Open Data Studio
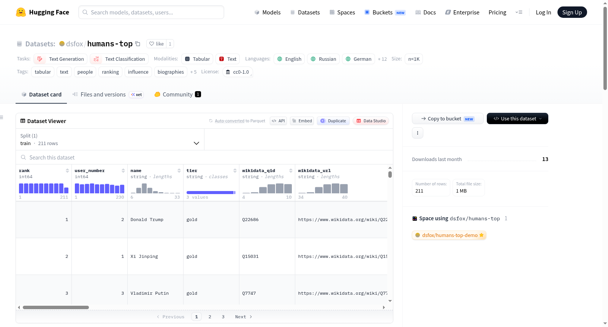This screenshot has height=327, width=608. pos(371,121)
